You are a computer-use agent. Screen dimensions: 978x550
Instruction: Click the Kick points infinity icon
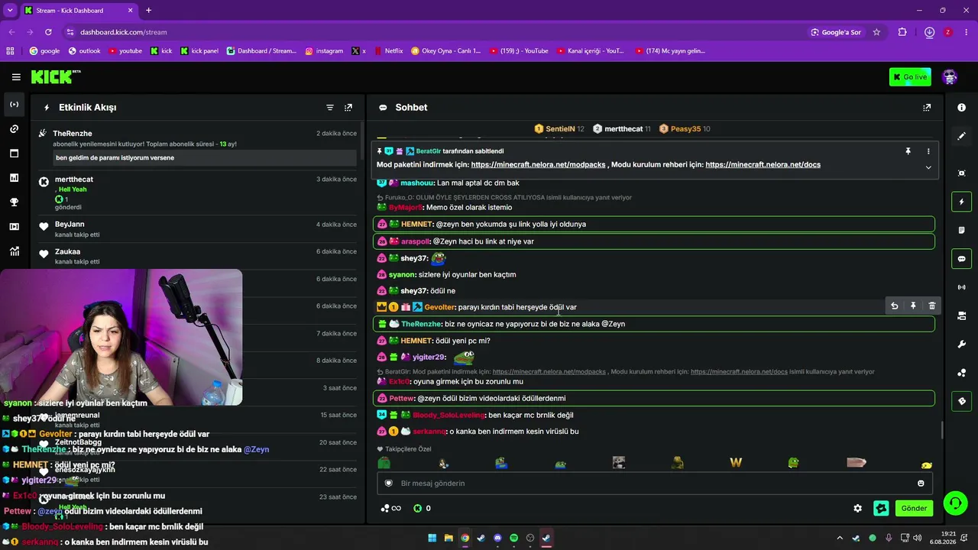coord(391,508)
